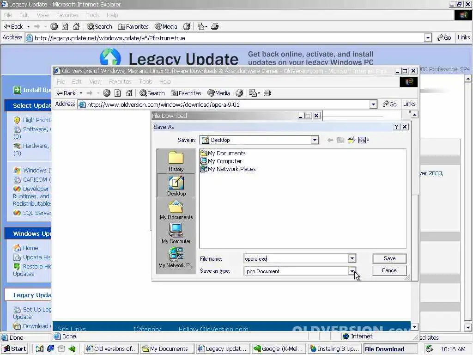473x355 pixels.
Task: Open the Start menu
Action: [14, 349]
